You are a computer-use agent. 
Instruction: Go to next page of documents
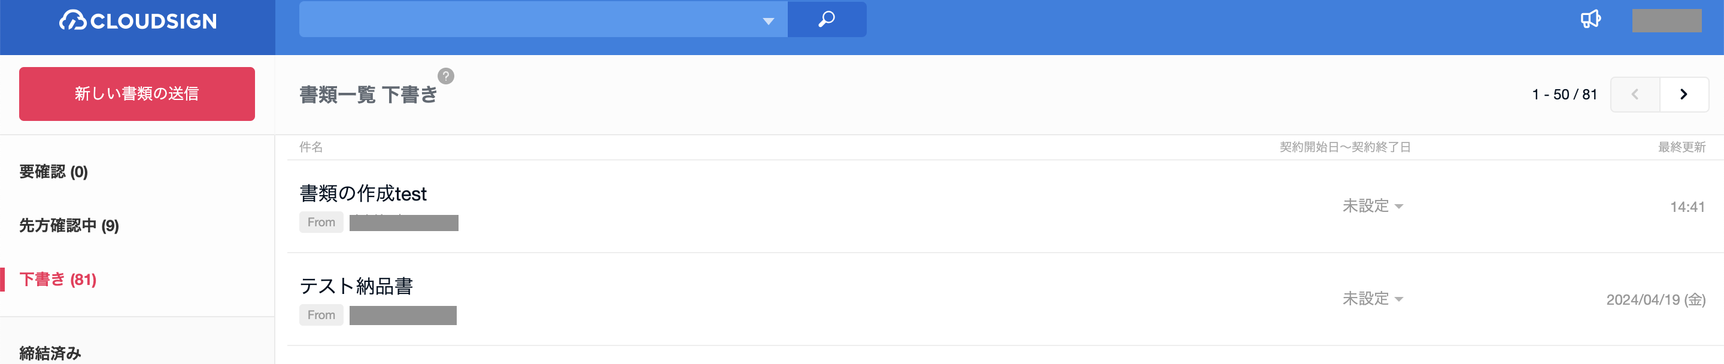click(x=1684, y=95)
